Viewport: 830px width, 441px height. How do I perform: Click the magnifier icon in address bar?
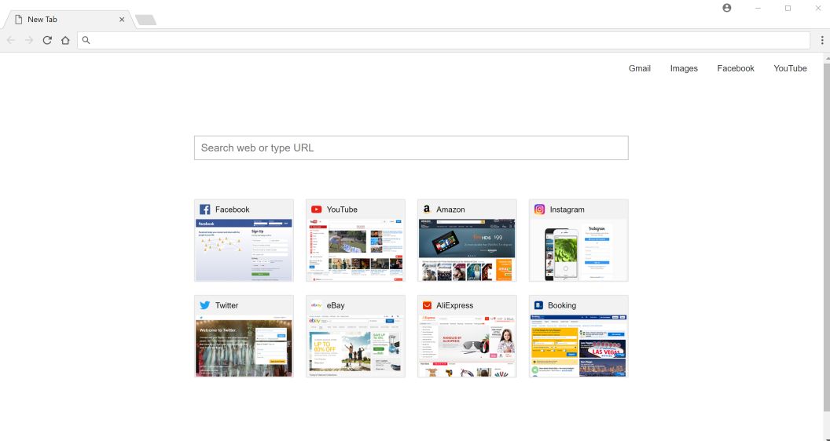pyautogui.click(x=86, y=40)
